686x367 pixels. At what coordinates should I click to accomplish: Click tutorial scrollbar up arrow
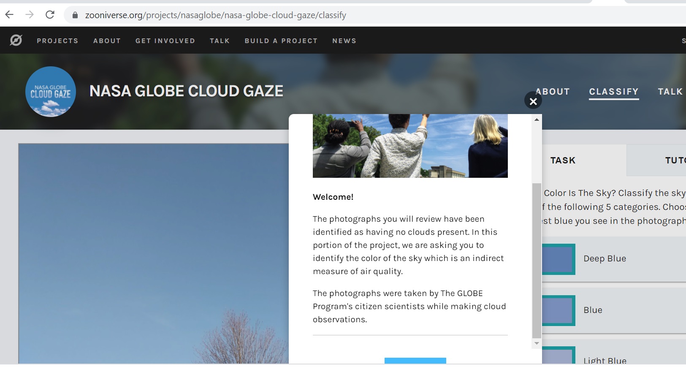tap(537, 120)
